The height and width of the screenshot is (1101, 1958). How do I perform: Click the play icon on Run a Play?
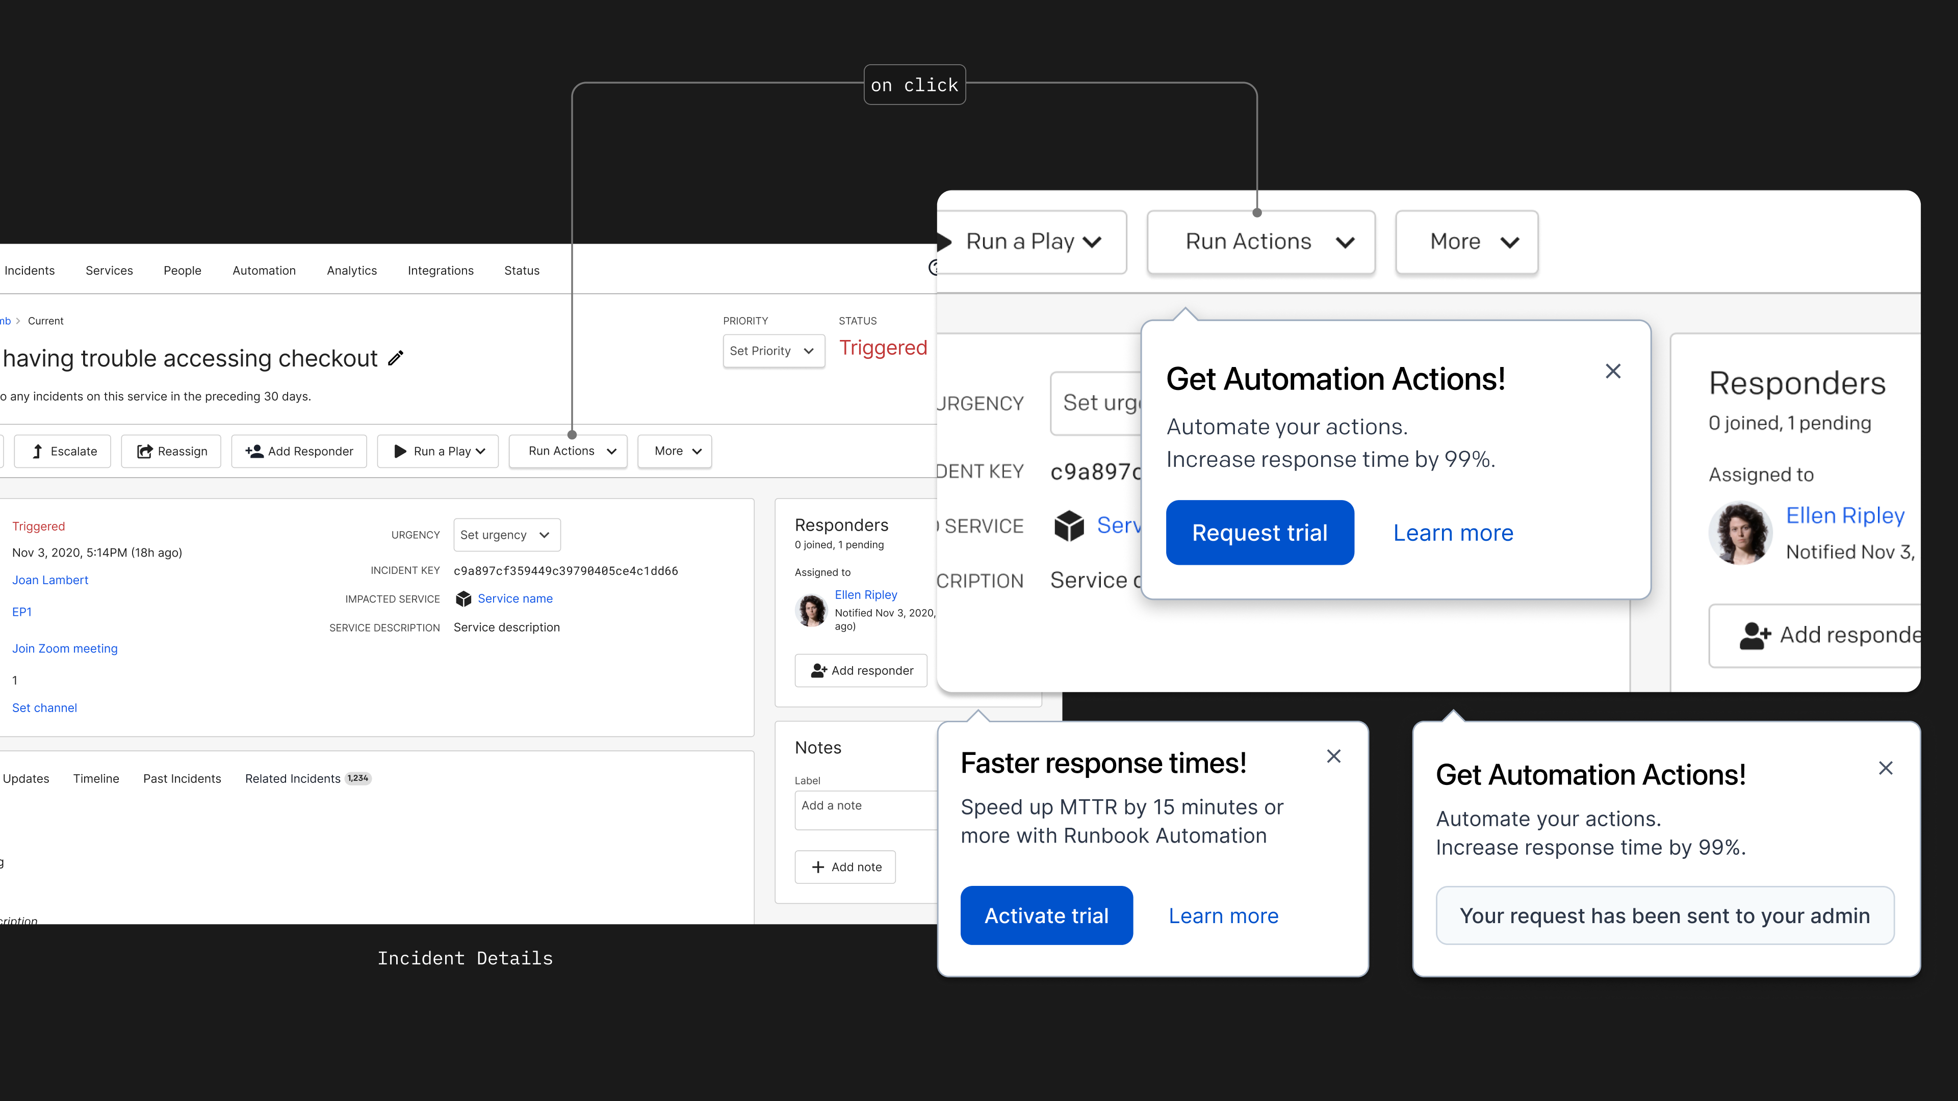pyautogui.click(x=401, y=451)
